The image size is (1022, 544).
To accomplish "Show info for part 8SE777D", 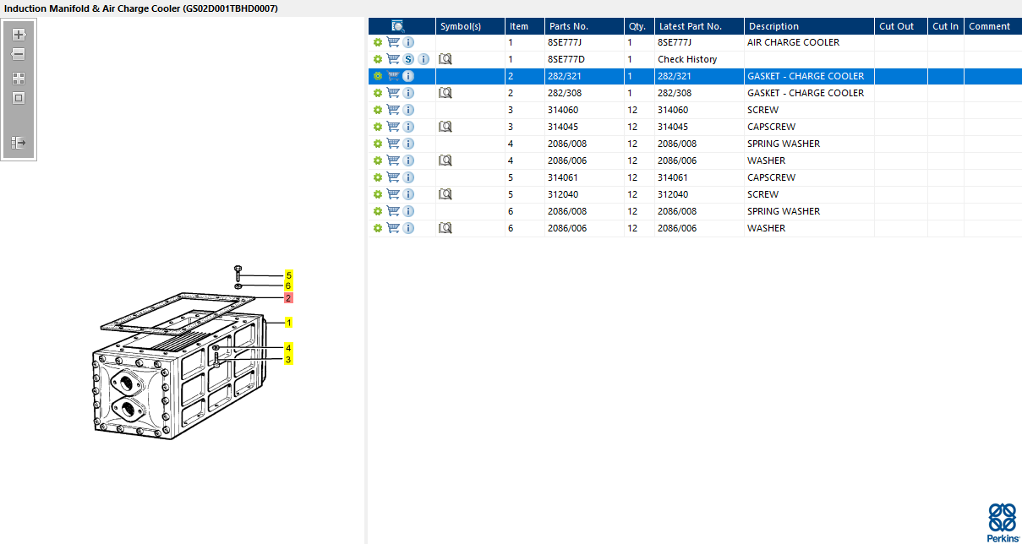I will point(424,59).
